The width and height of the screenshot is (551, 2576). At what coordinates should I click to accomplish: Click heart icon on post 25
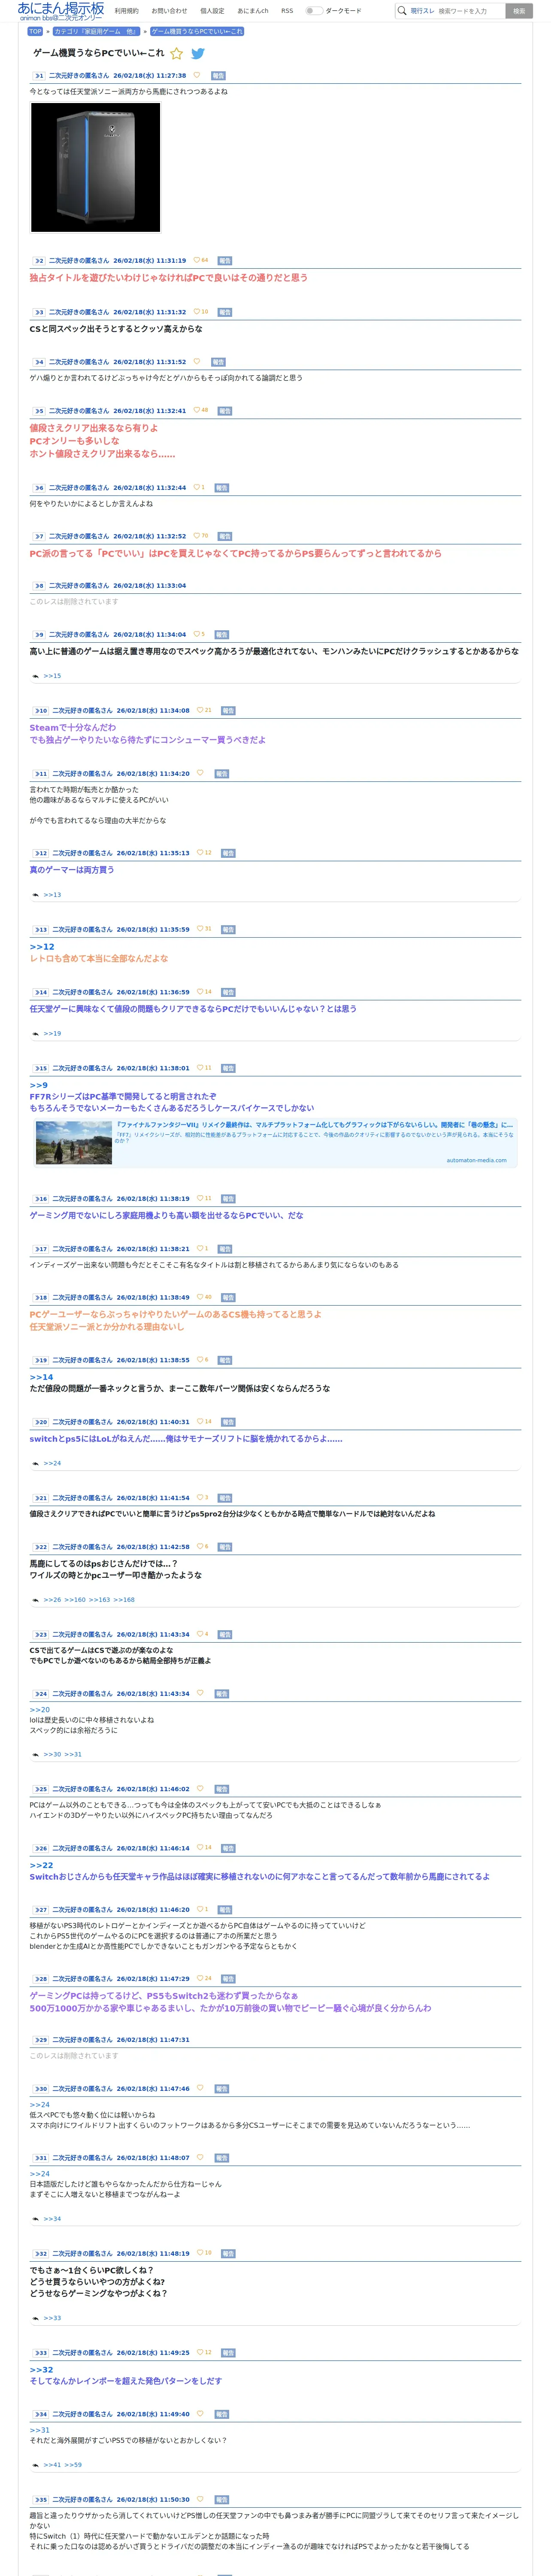[200, 1789]
